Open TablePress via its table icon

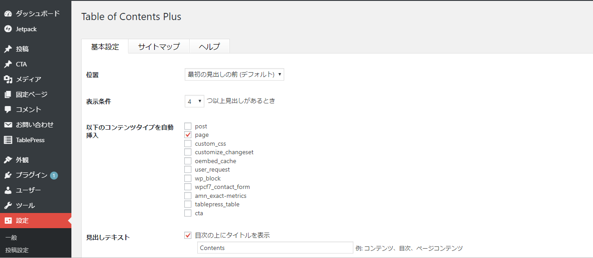pyautogui.click(x=8, y=140)
